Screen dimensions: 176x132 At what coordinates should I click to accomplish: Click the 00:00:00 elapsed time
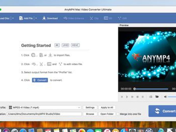pyautogui.click(x=126, y=89)
